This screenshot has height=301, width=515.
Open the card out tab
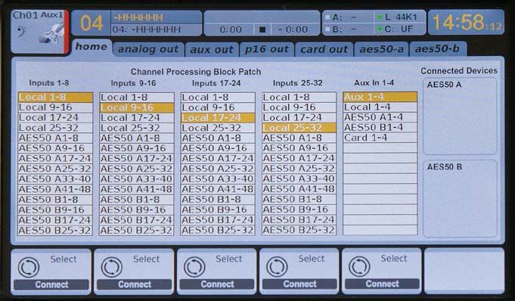tap(324, 49)
